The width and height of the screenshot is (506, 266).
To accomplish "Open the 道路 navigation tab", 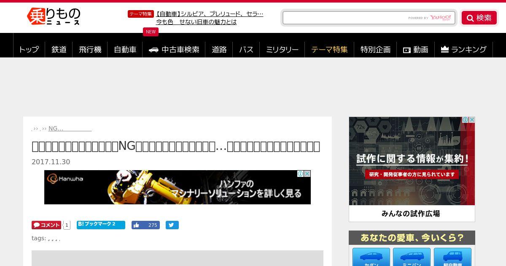I will [219, 49].
